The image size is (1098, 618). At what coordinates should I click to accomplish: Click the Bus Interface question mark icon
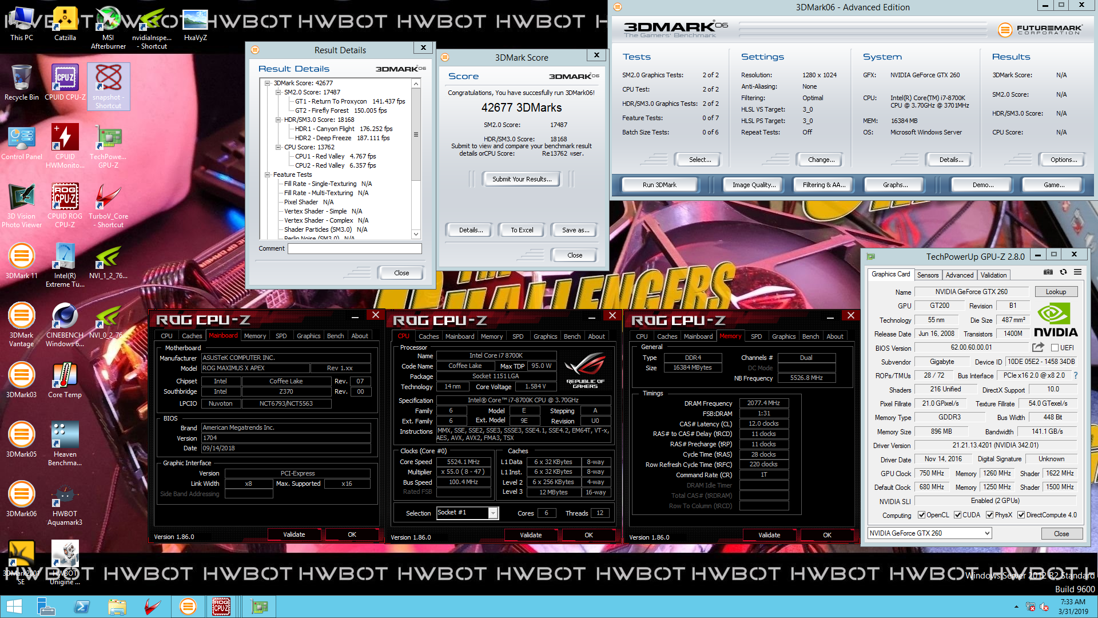coord(1076,375)
